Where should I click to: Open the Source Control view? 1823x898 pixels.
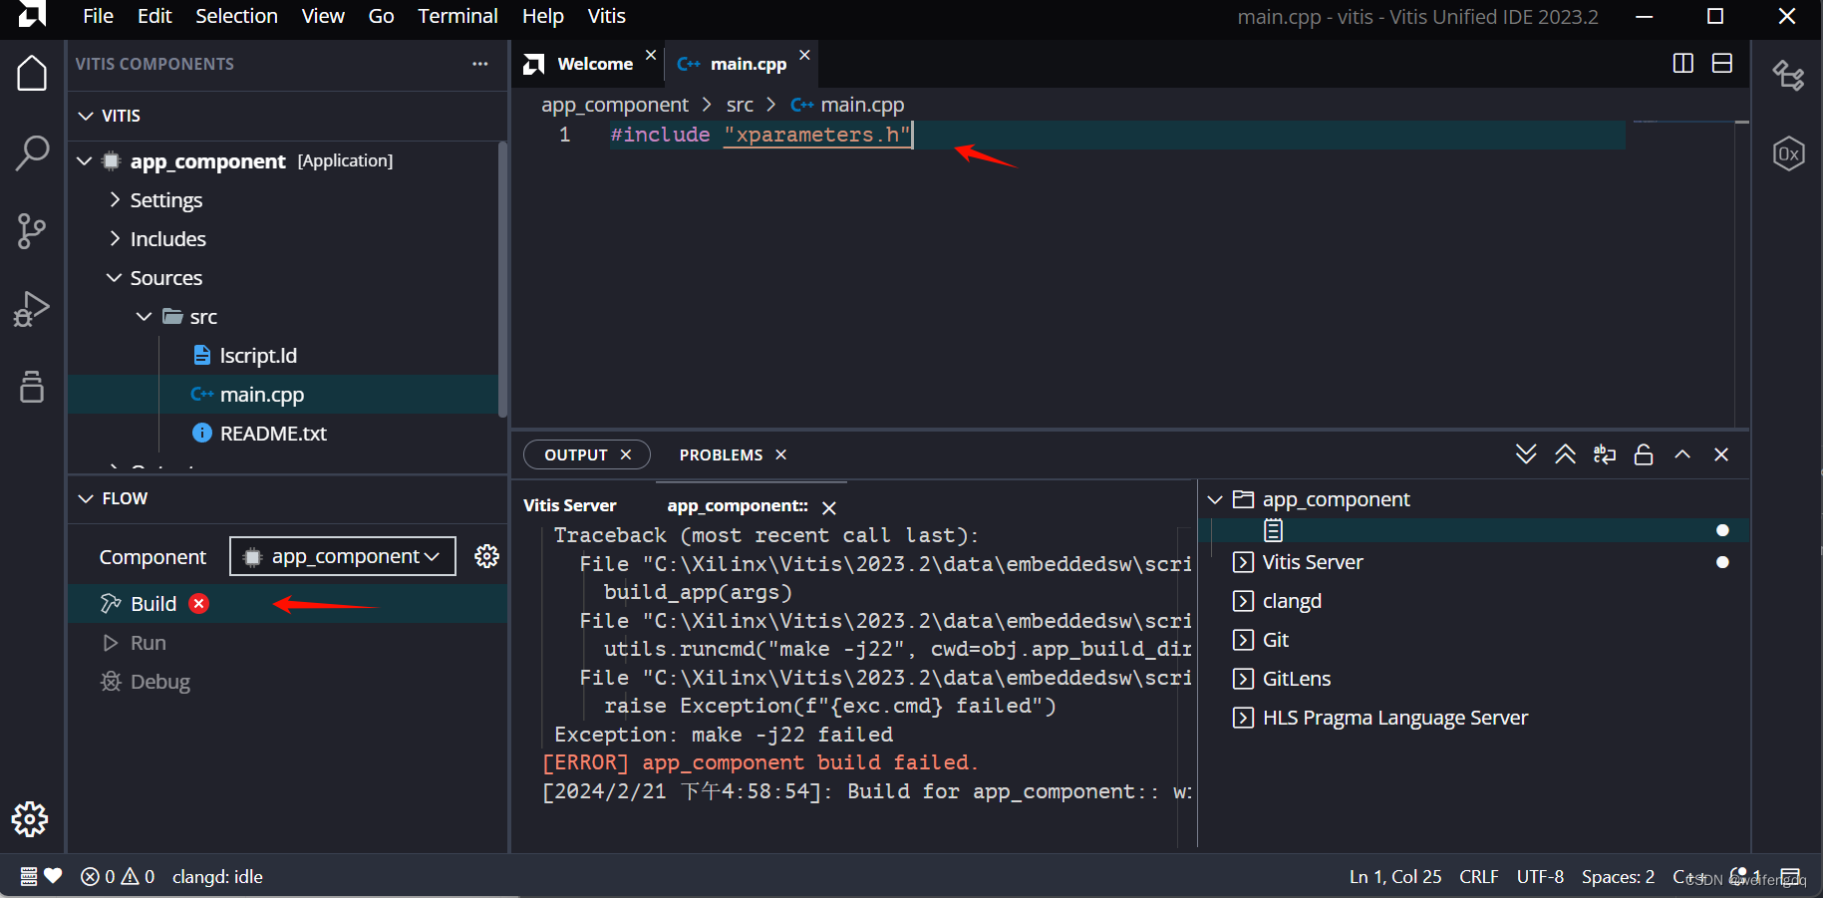(x=32, y=230)
